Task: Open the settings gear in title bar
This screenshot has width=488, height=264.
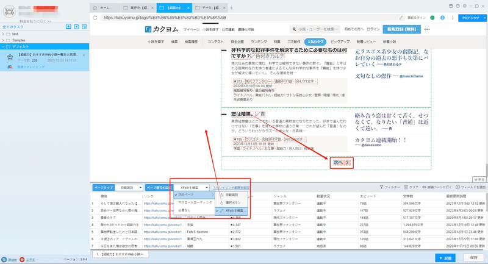Action: pos(465,6)
